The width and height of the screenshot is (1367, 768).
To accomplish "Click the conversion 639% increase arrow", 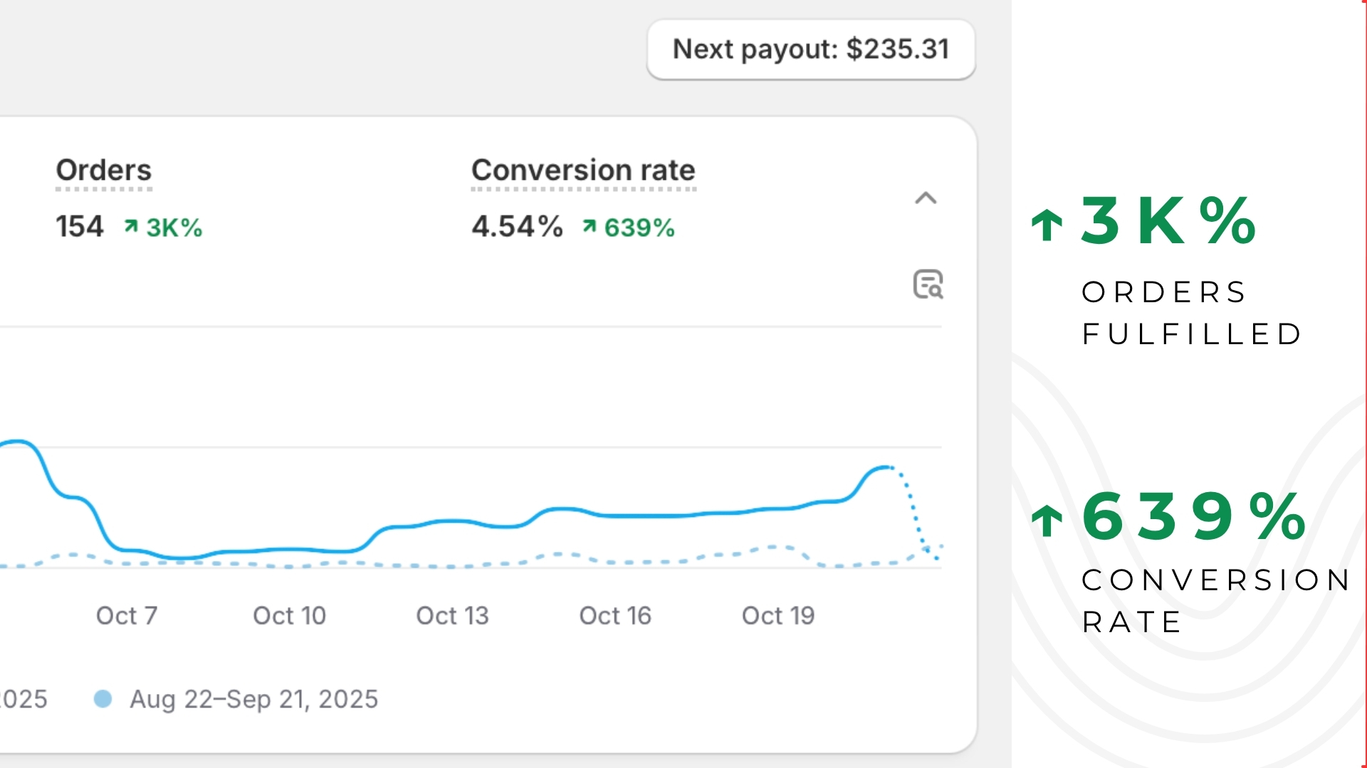I will 589,227.
